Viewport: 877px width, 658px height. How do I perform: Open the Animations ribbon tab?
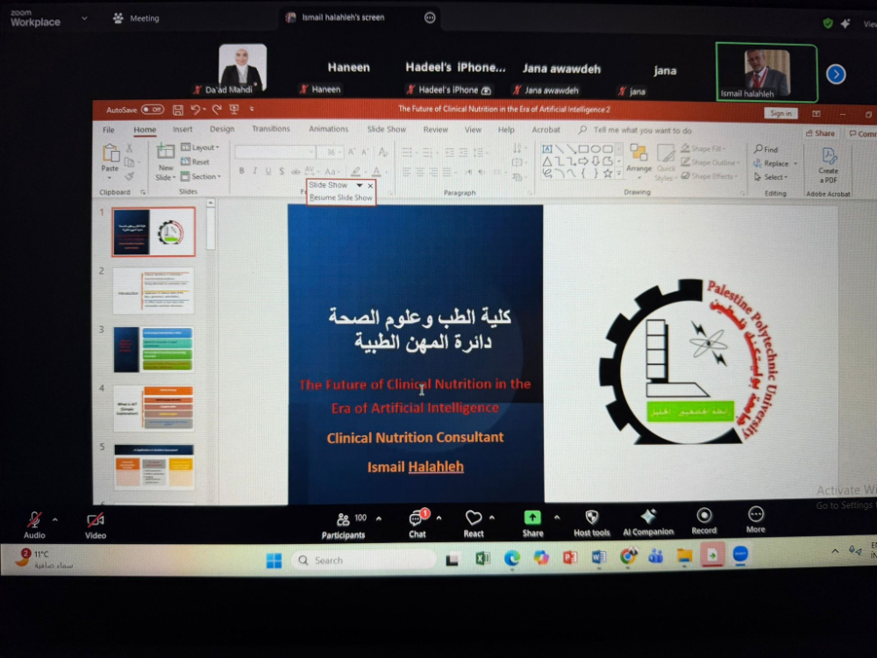[x=329, y=129]
